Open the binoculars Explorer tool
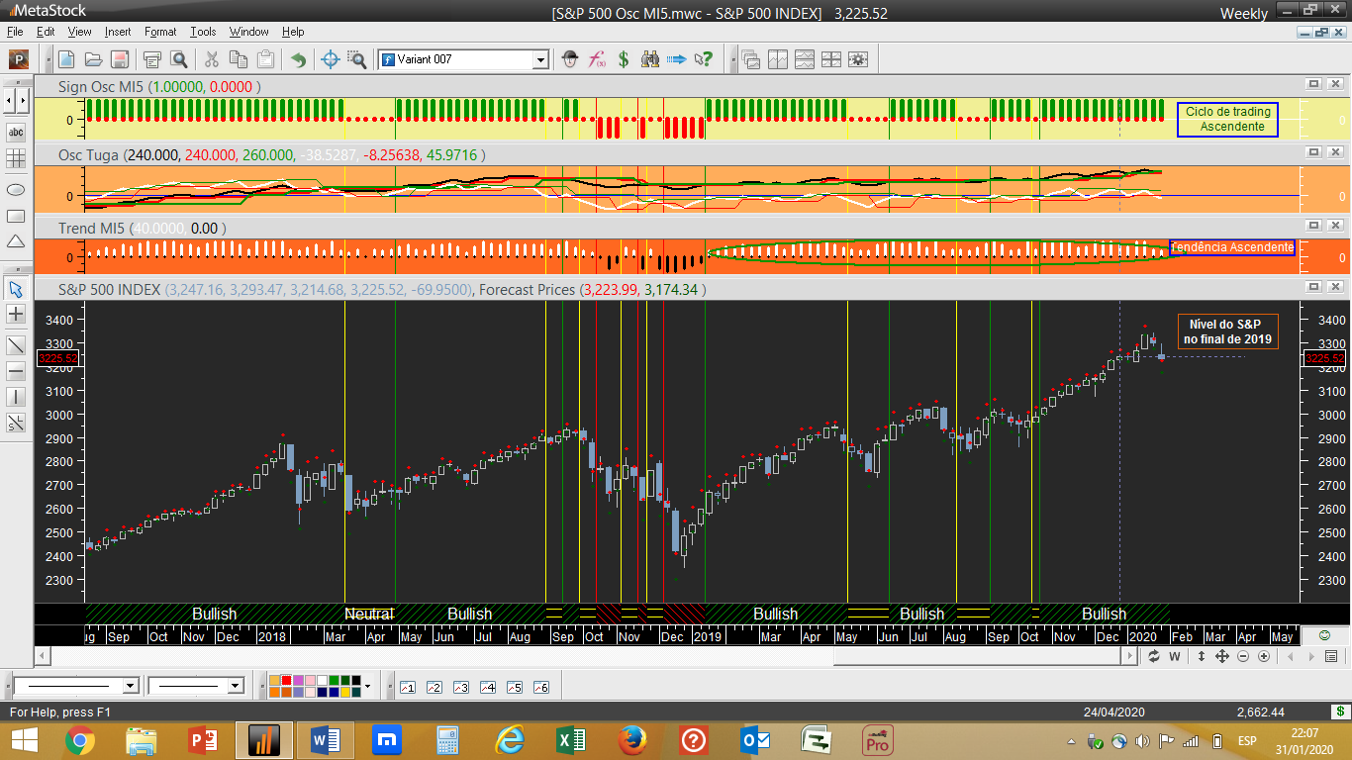Image resolution: width=1352 pixels, height=760 pixels. [x=650, y=59]
